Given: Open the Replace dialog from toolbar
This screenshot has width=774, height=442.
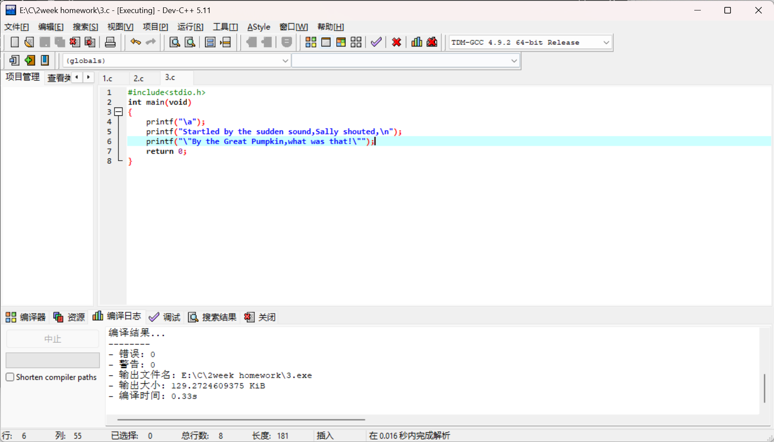Looking at the screenshot, I should click(190, 42).
